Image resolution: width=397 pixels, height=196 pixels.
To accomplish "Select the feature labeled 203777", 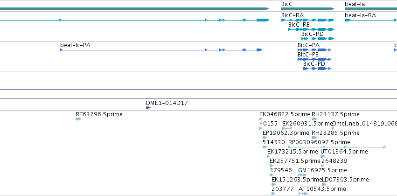I will tap(273, 194).
